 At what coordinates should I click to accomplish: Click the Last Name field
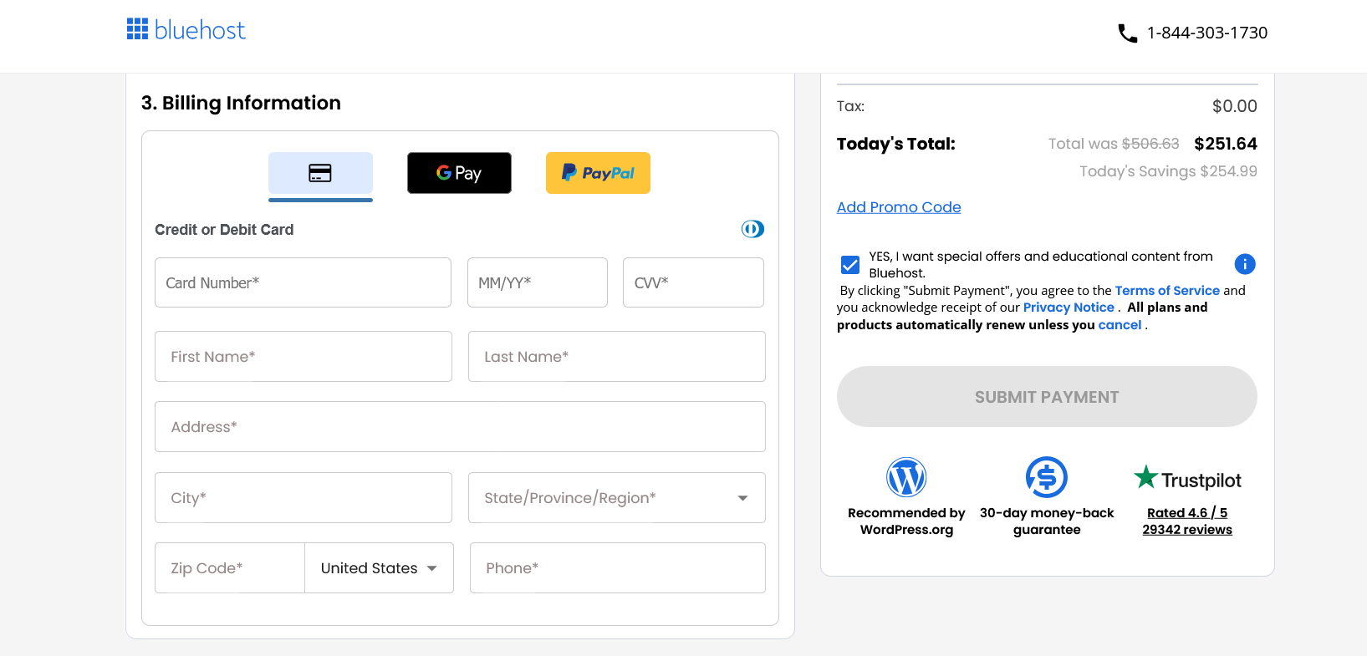pyautogui.click(x=617, y=357)
